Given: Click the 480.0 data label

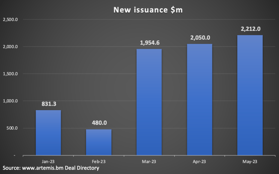Looking at the screenshot, I should [x=99, y=123].
